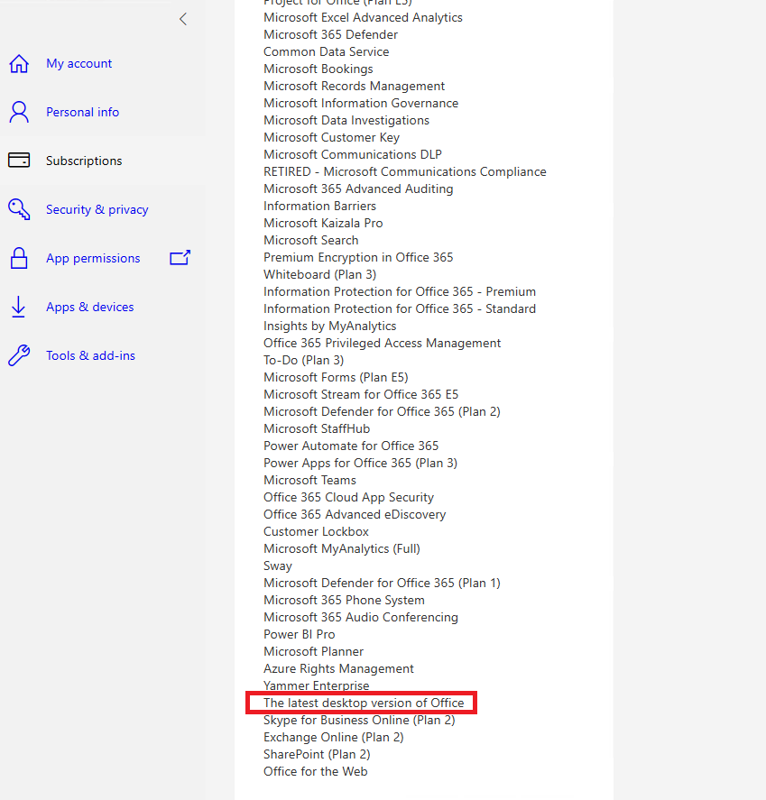Image resolution: width=766 pixels, height=800 pixels.
Task: Click 'Office 365 Cloud App Security' text
Action: [348, 498]
